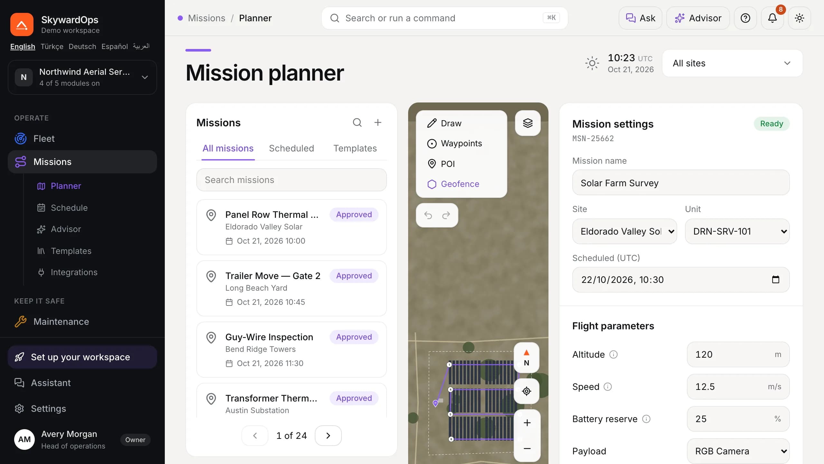The width and height of the screenshot is (824, 464).
Task: Switch language to Deutsch
Action: coord(82,46)
